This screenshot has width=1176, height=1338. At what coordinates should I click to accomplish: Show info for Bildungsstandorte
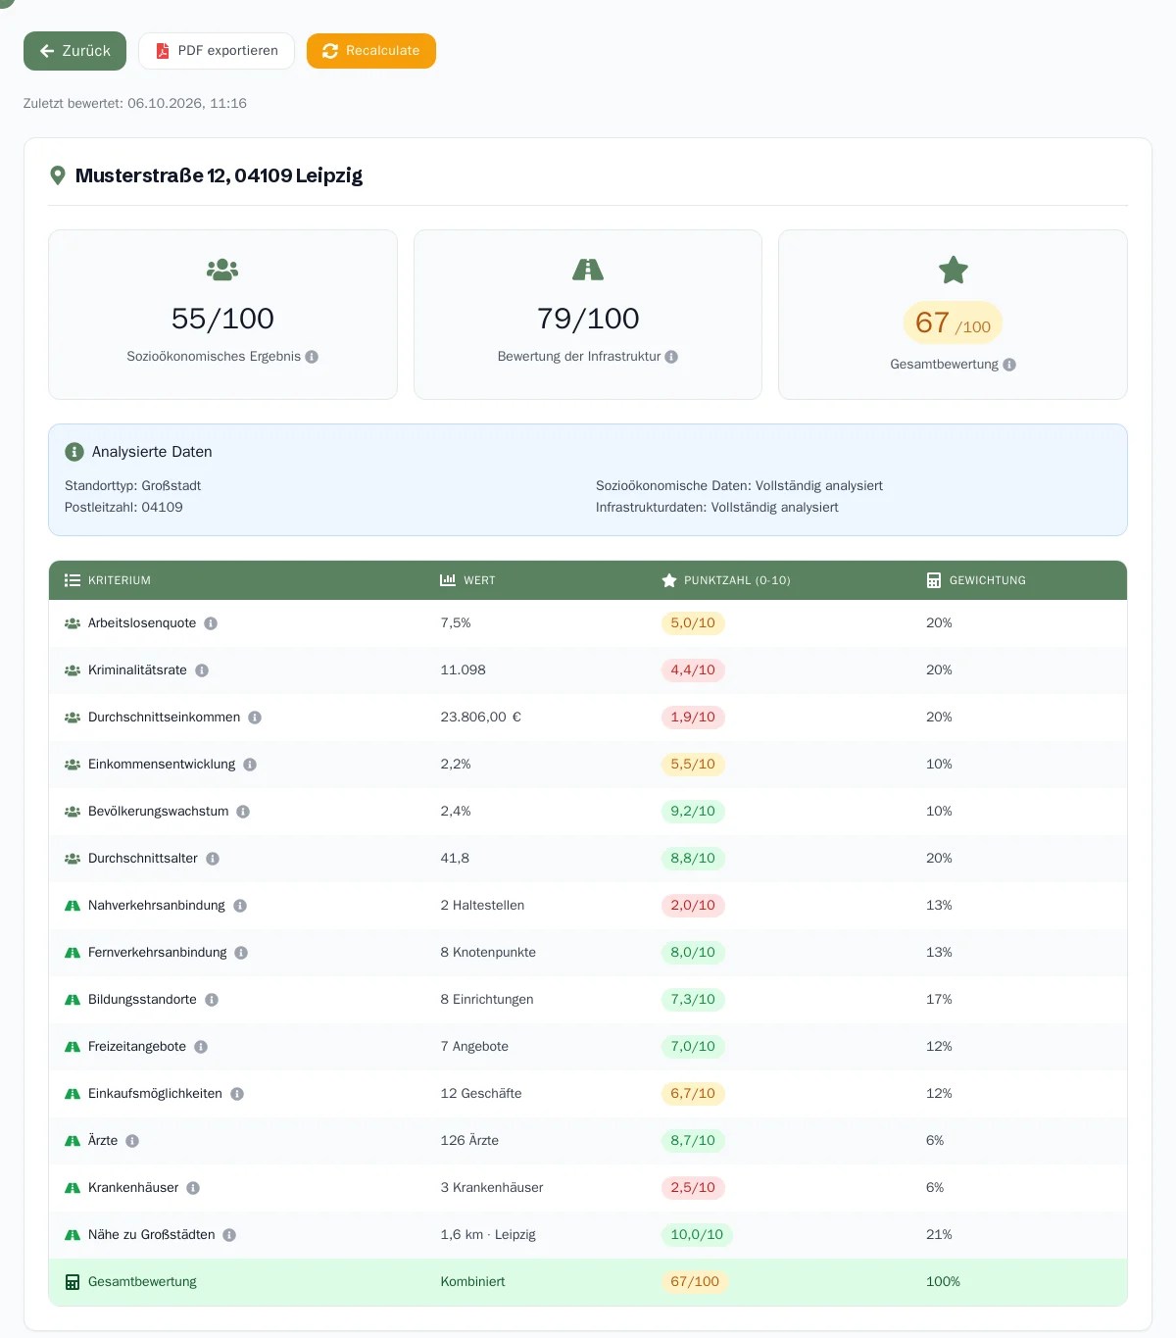pos(212,1000)
